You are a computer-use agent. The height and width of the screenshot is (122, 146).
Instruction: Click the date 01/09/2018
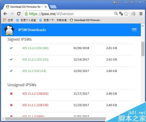(81, 48)
